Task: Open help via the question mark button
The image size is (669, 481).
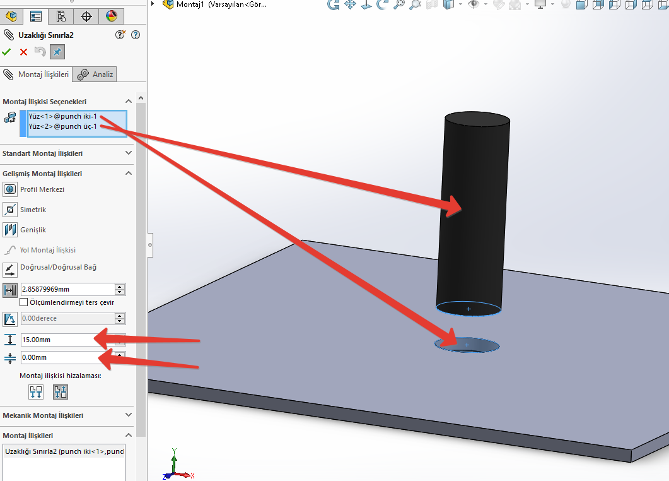Action: pyautogui.click(x=135, y=35)
